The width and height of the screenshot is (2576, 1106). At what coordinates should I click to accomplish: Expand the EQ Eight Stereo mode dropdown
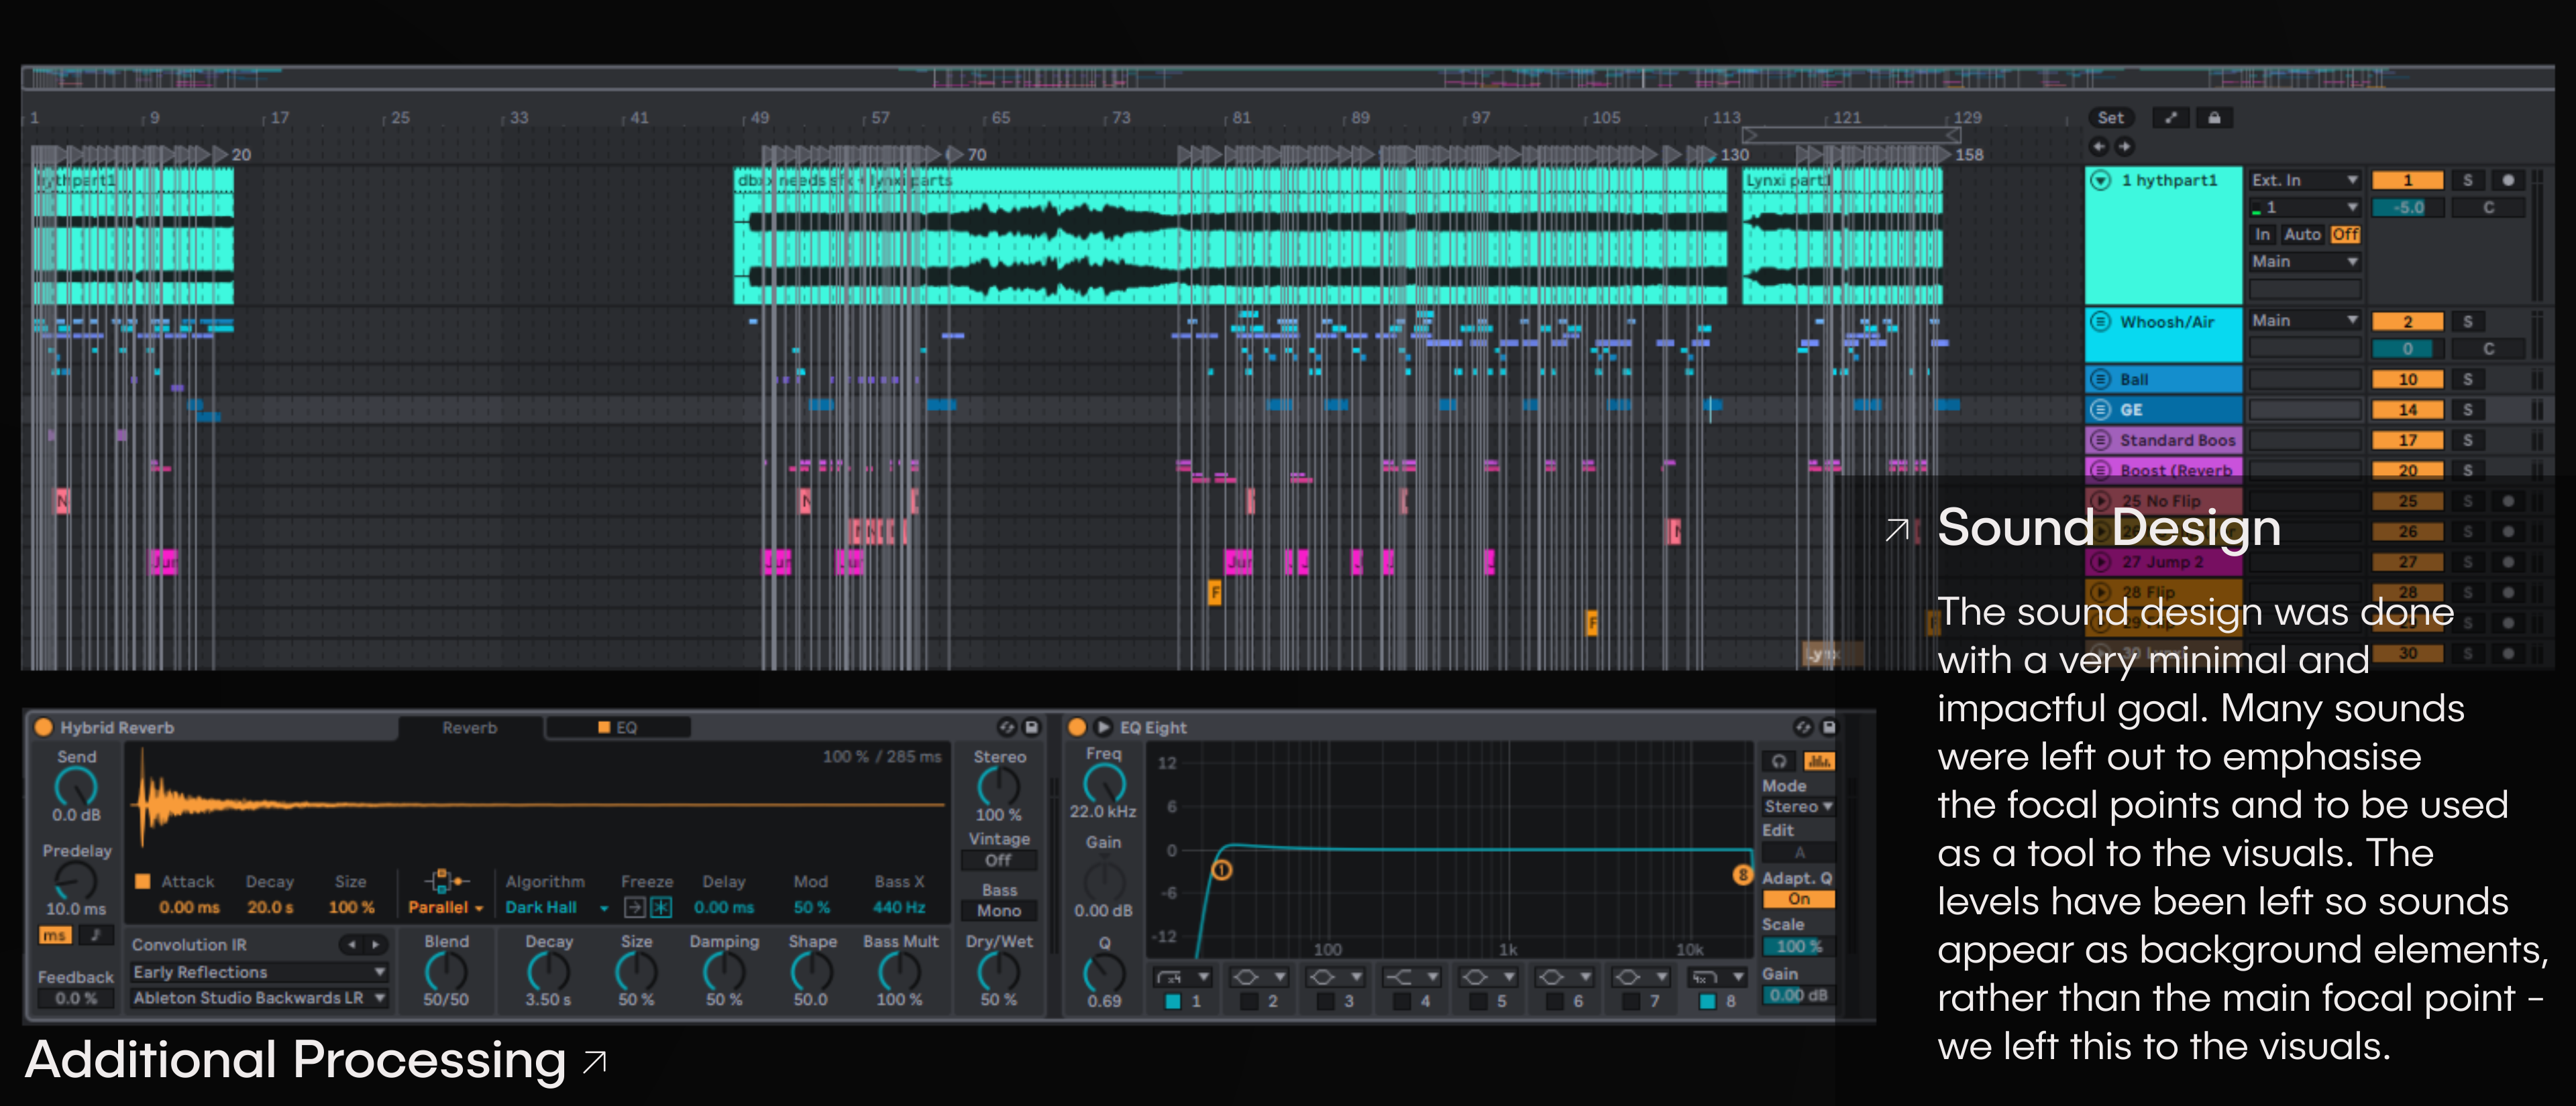(x=1797, y=806)
